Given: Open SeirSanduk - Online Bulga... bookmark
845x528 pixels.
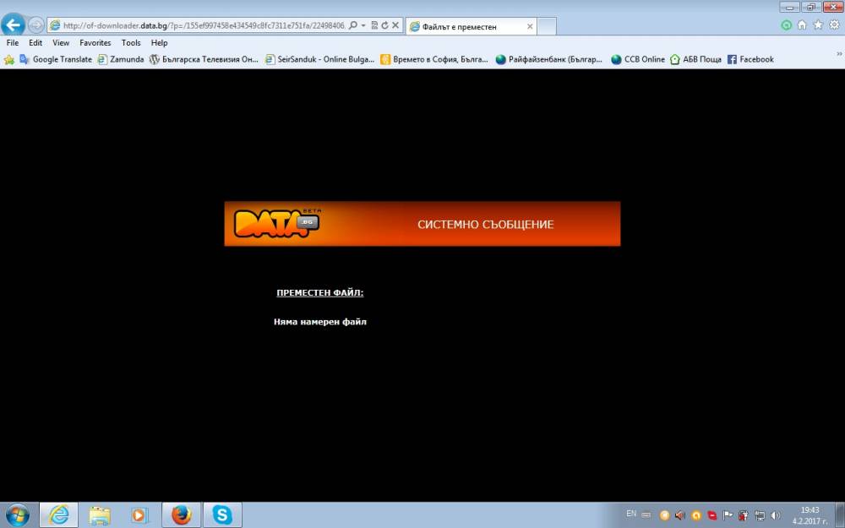Looking at the screenshot, I should (x=319, y=59).
